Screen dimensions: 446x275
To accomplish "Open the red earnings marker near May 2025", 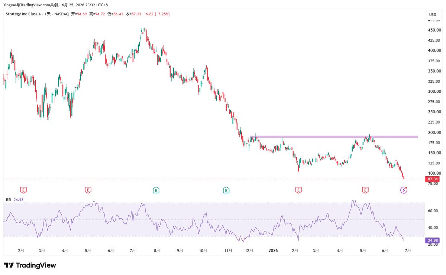I will (x=88, y=190).
